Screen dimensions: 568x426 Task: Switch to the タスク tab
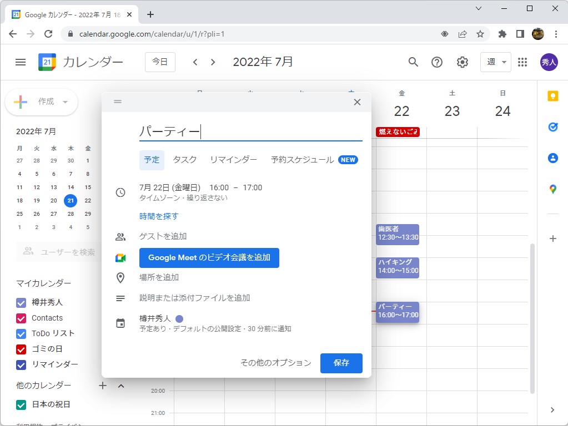[184, 160]
